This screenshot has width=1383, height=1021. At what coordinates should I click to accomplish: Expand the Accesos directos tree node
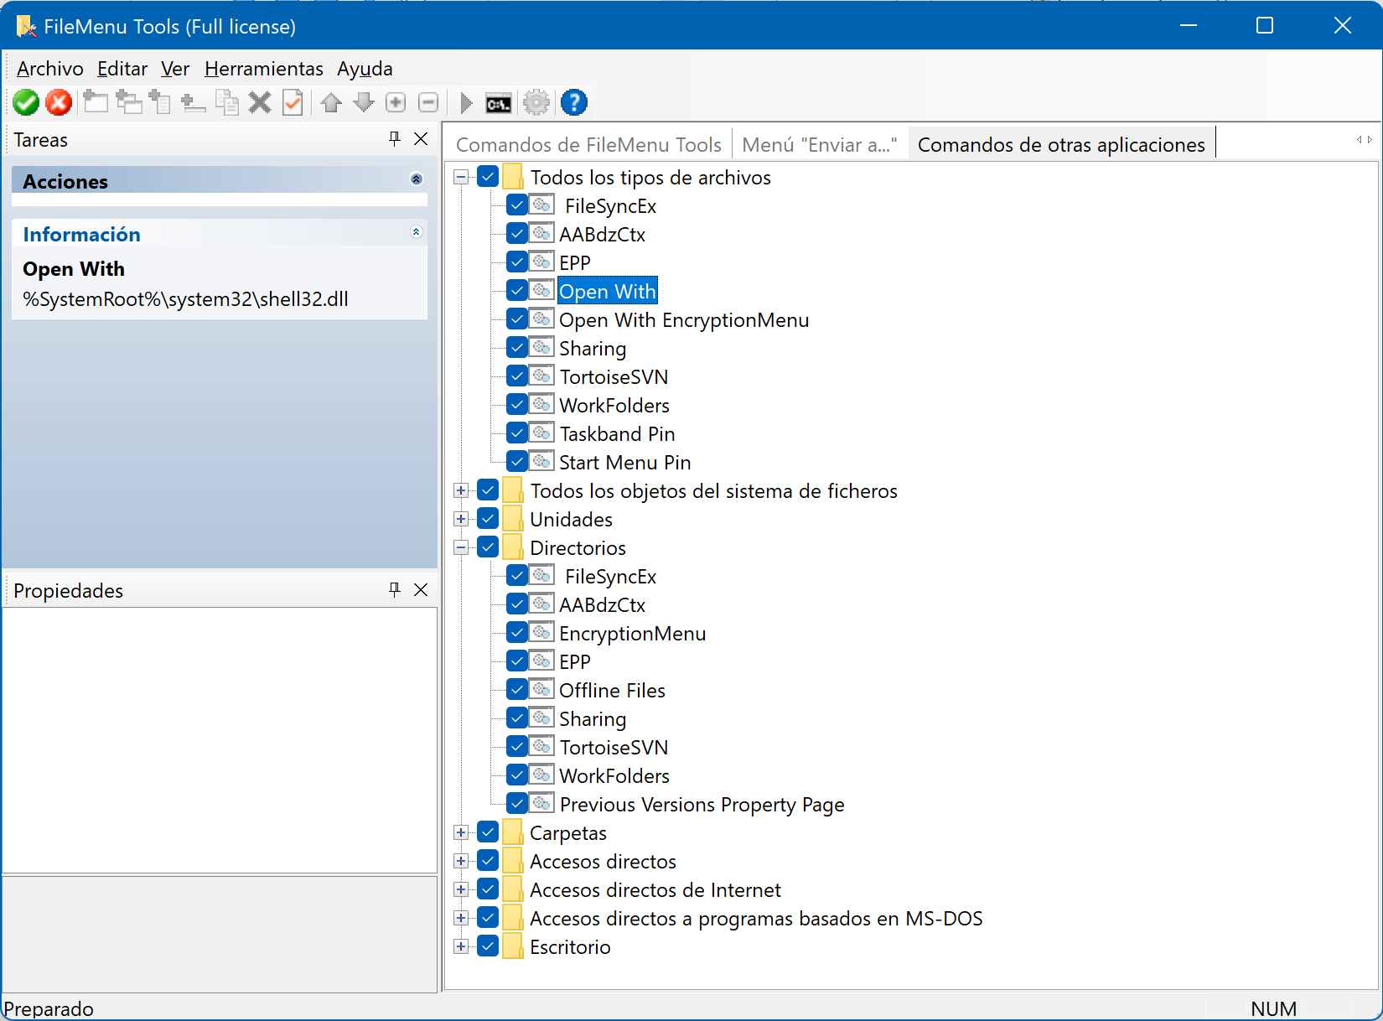click(x=461, y=861)
